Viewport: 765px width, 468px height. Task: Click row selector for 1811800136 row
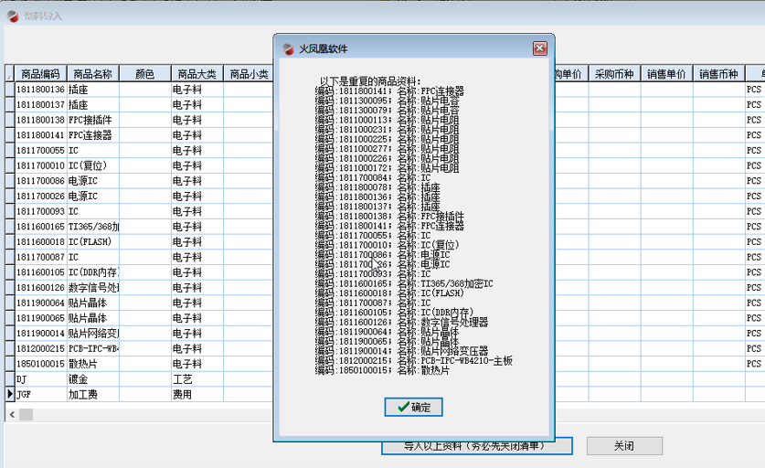(10, 90)
